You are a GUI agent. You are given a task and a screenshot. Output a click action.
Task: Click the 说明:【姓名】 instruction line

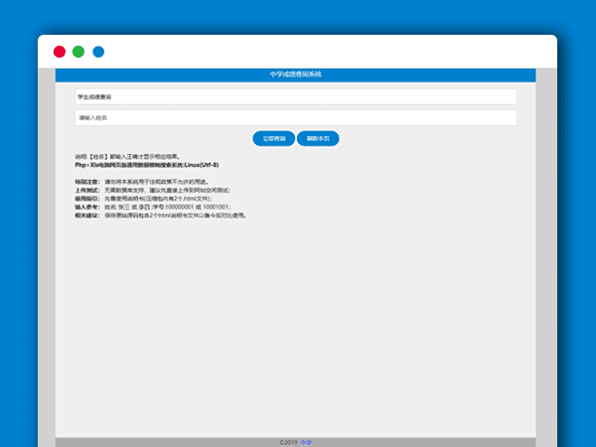127,157
